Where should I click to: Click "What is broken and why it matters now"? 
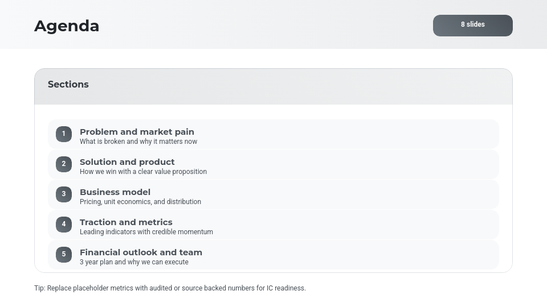tap(138, 142)
